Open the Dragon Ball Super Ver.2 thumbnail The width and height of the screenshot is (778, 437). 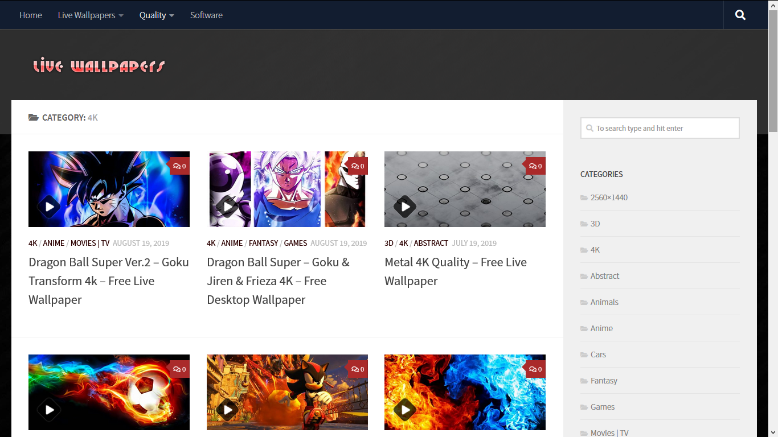coord(109,189)
